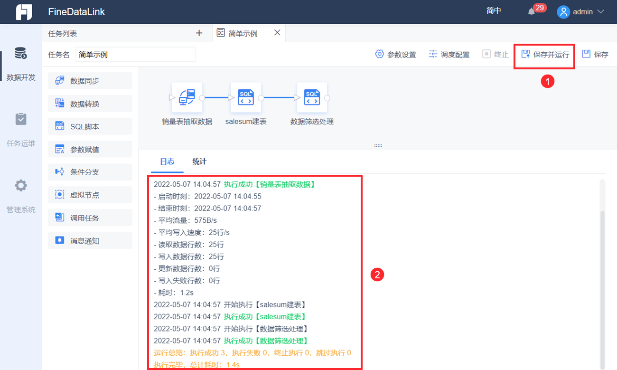Open 调度配置 schedule configuration

pos(449,54)
